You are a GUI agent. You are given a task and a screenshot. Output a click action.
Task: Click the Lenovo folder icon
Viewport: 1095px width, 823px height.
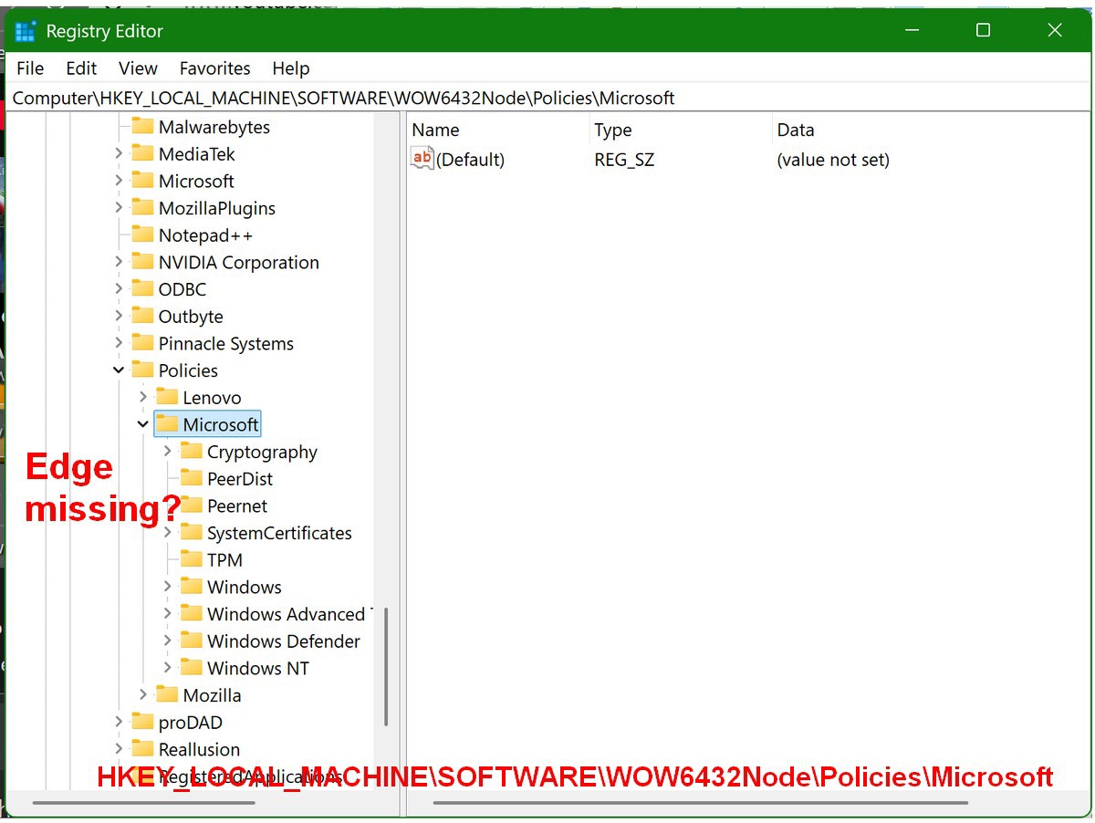[x=167, y=398]
